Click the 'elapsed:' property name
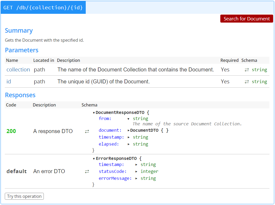275x205 pixels. coord(109,144)
